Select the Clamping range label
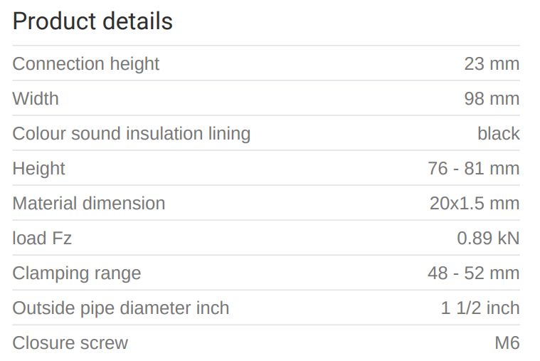The width and height of the screenshot is (540, 361). (77, 273)
